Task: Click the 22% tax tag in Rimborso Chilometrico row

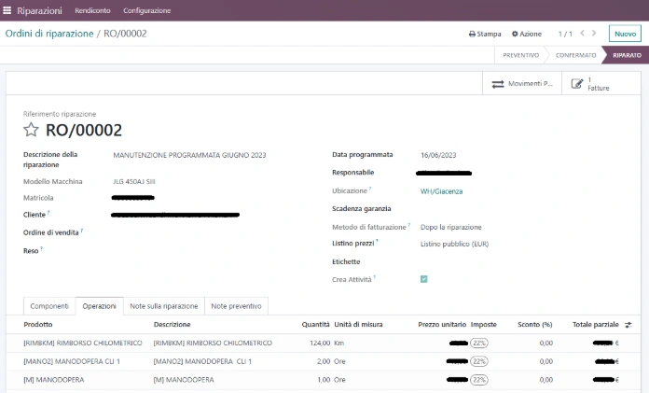Action: [479, 343]
